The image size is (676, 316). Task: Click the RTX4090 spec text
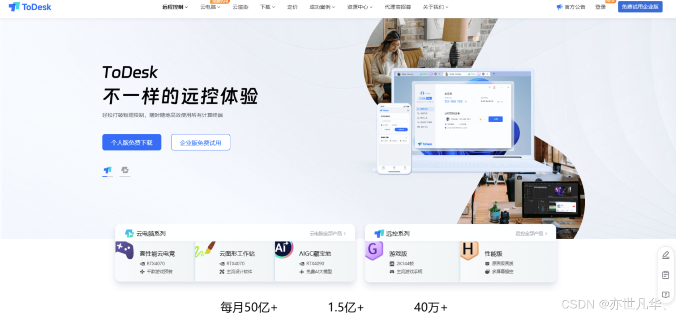tap(315, 263)
